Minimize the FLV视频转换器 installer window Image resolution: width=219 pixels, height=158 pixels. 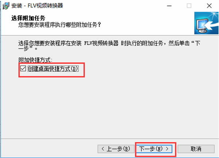(169, 6)
